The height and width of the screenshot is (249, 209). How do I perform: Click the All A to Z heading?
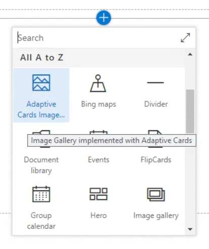pos(42,58)
